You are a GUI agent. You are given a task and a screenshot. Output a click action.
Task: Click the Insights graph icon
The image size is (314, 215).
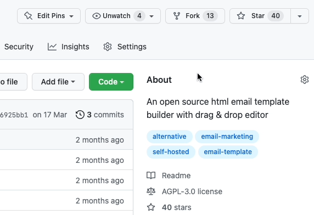click(x=52, y=47)
